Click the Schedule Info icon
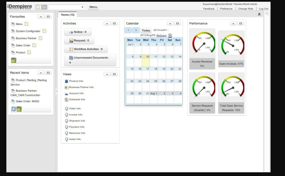Screen dimensions: 285x176 click(67, 99)
